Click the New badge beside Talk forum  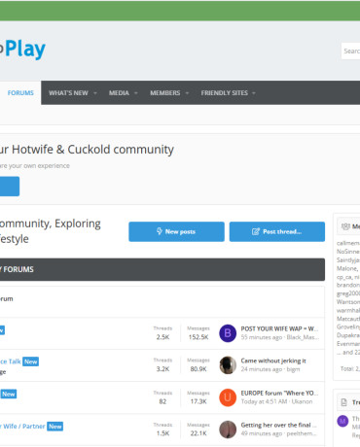[31, 361]
